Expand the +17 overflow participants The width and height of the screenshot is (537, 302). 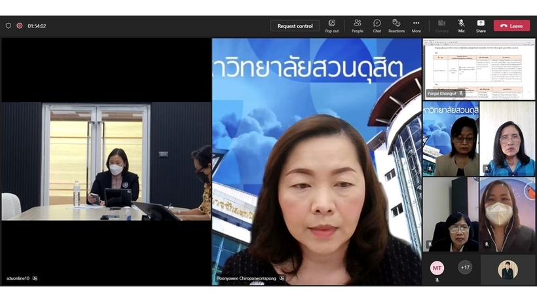(x=465, y=267)
